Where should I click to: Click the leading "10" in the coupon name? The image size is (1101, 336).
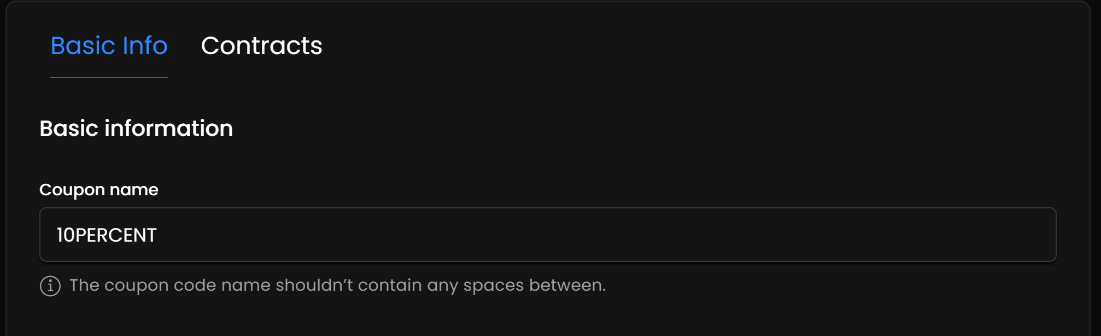pos(66,235)
